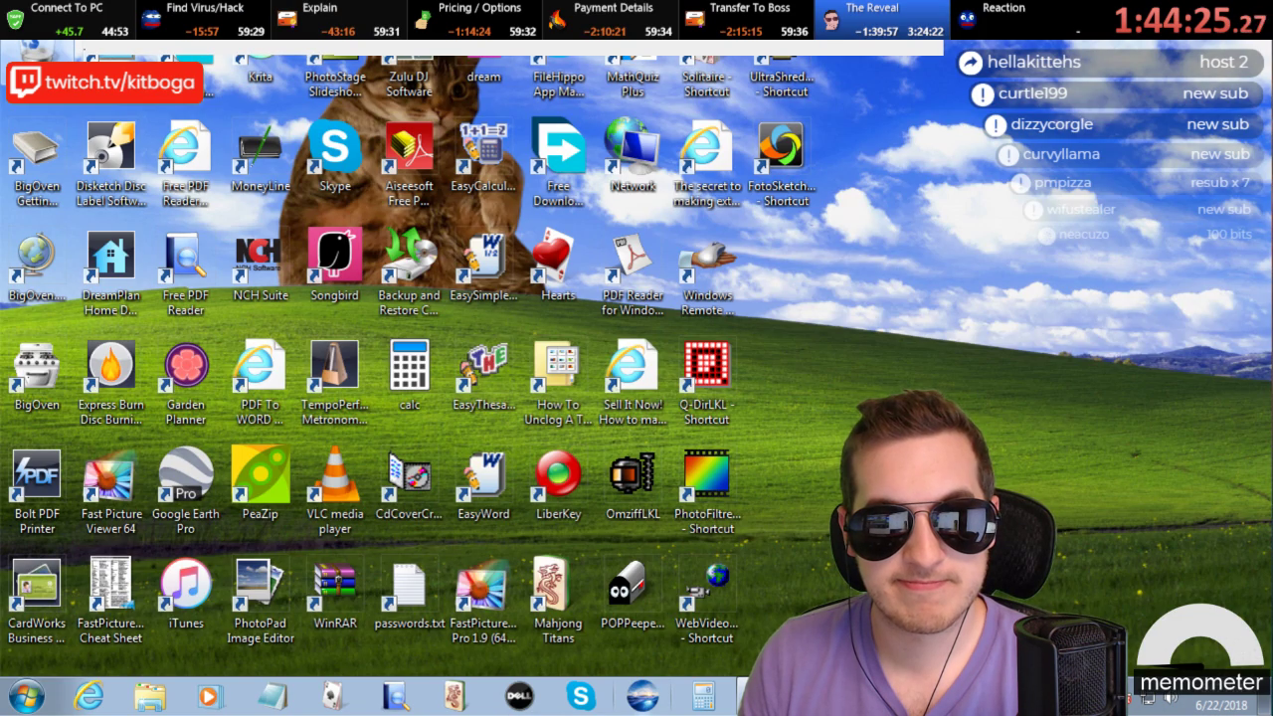1273x716 pixels.
Task: Click the Skype taskbar button
Action: pyautogui.click(x=581, y=696)
